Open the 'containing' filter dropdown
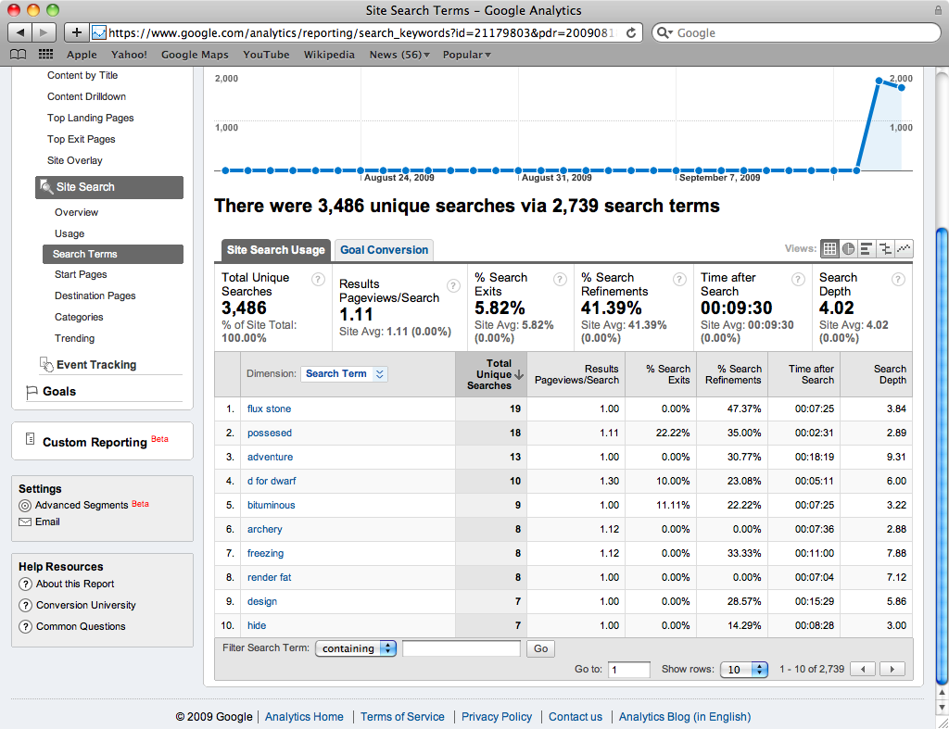The height and width of the screenshot is (729, 949). 356,648
